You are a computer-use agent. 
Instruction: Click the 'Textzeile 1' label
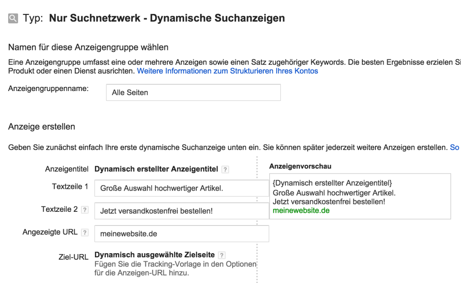click(x=70, y=187)
